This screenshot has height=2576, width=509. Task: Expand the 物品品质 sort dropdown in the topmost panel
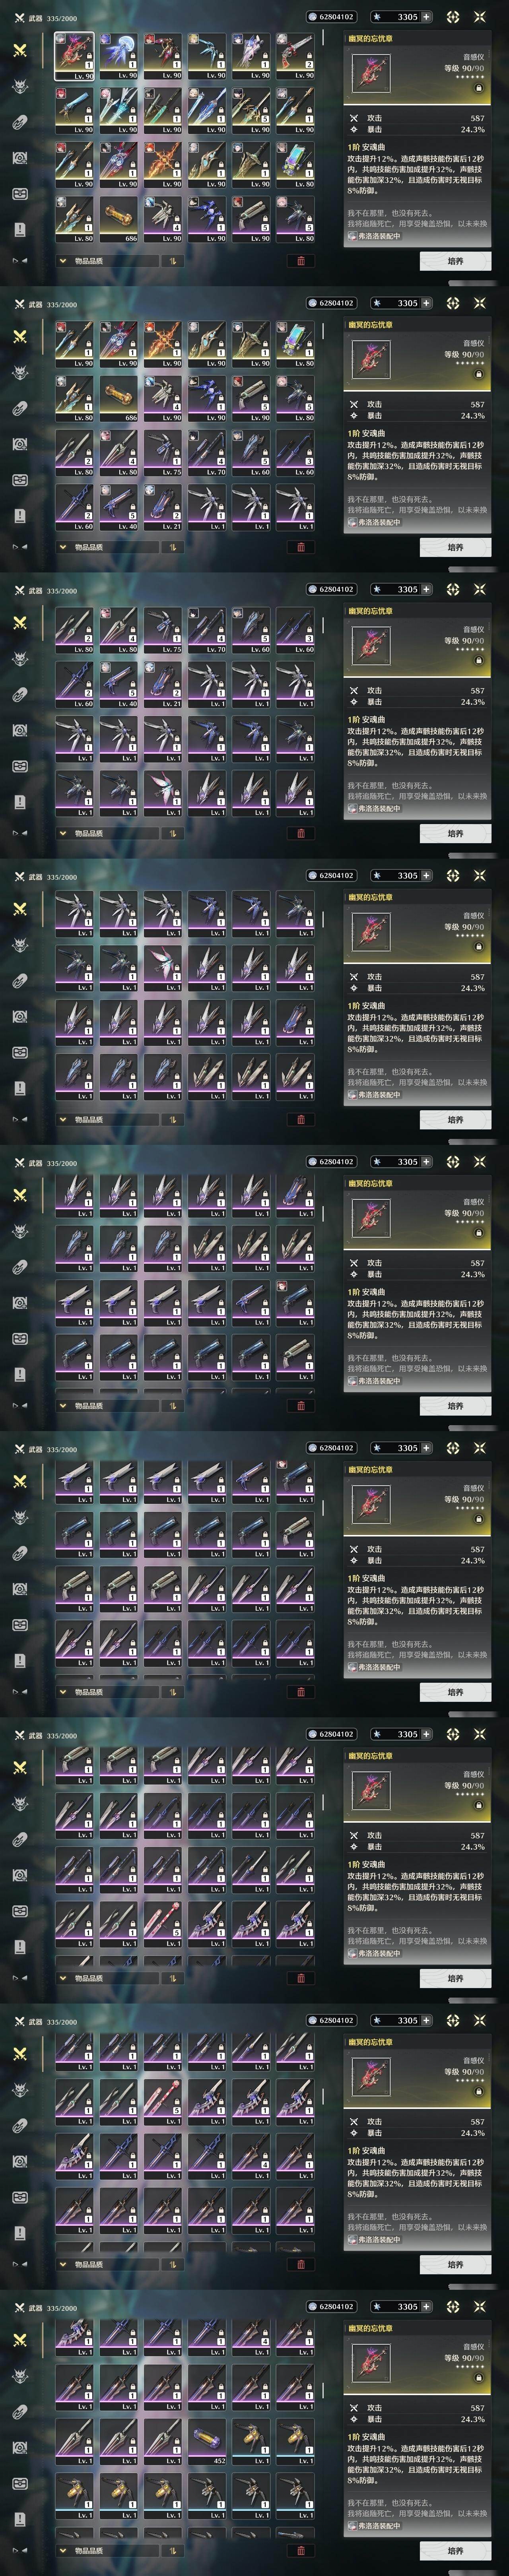(107, 261)
